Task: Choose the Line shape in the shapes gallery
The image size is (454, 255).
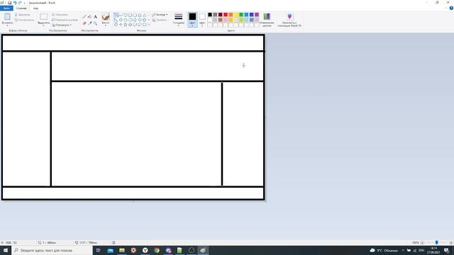Action: [116, 15]
